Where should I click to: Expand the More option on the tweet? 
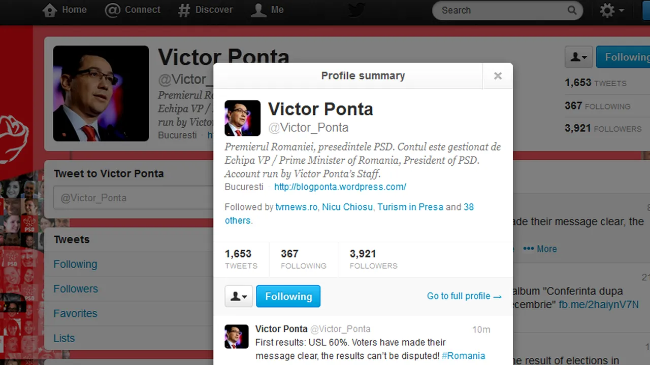[540, 249]
